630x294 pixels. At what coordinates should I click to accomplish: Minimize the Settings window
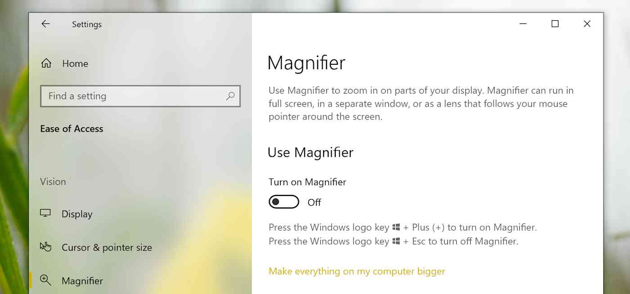523,24
